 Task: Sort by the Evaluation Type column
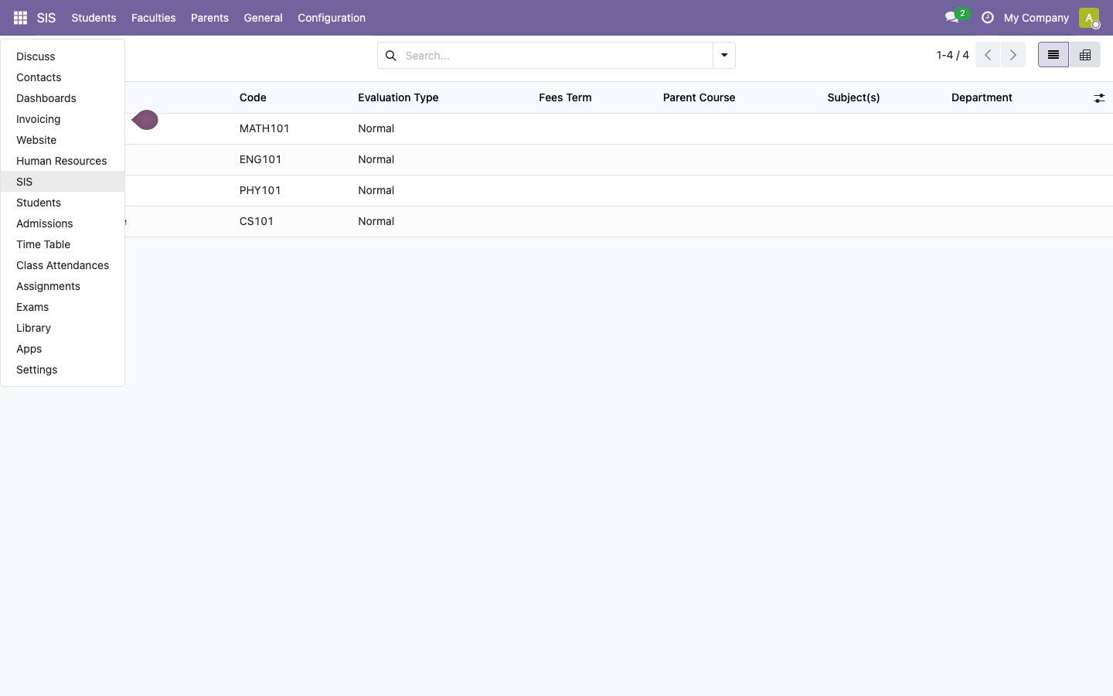(398, 97)
